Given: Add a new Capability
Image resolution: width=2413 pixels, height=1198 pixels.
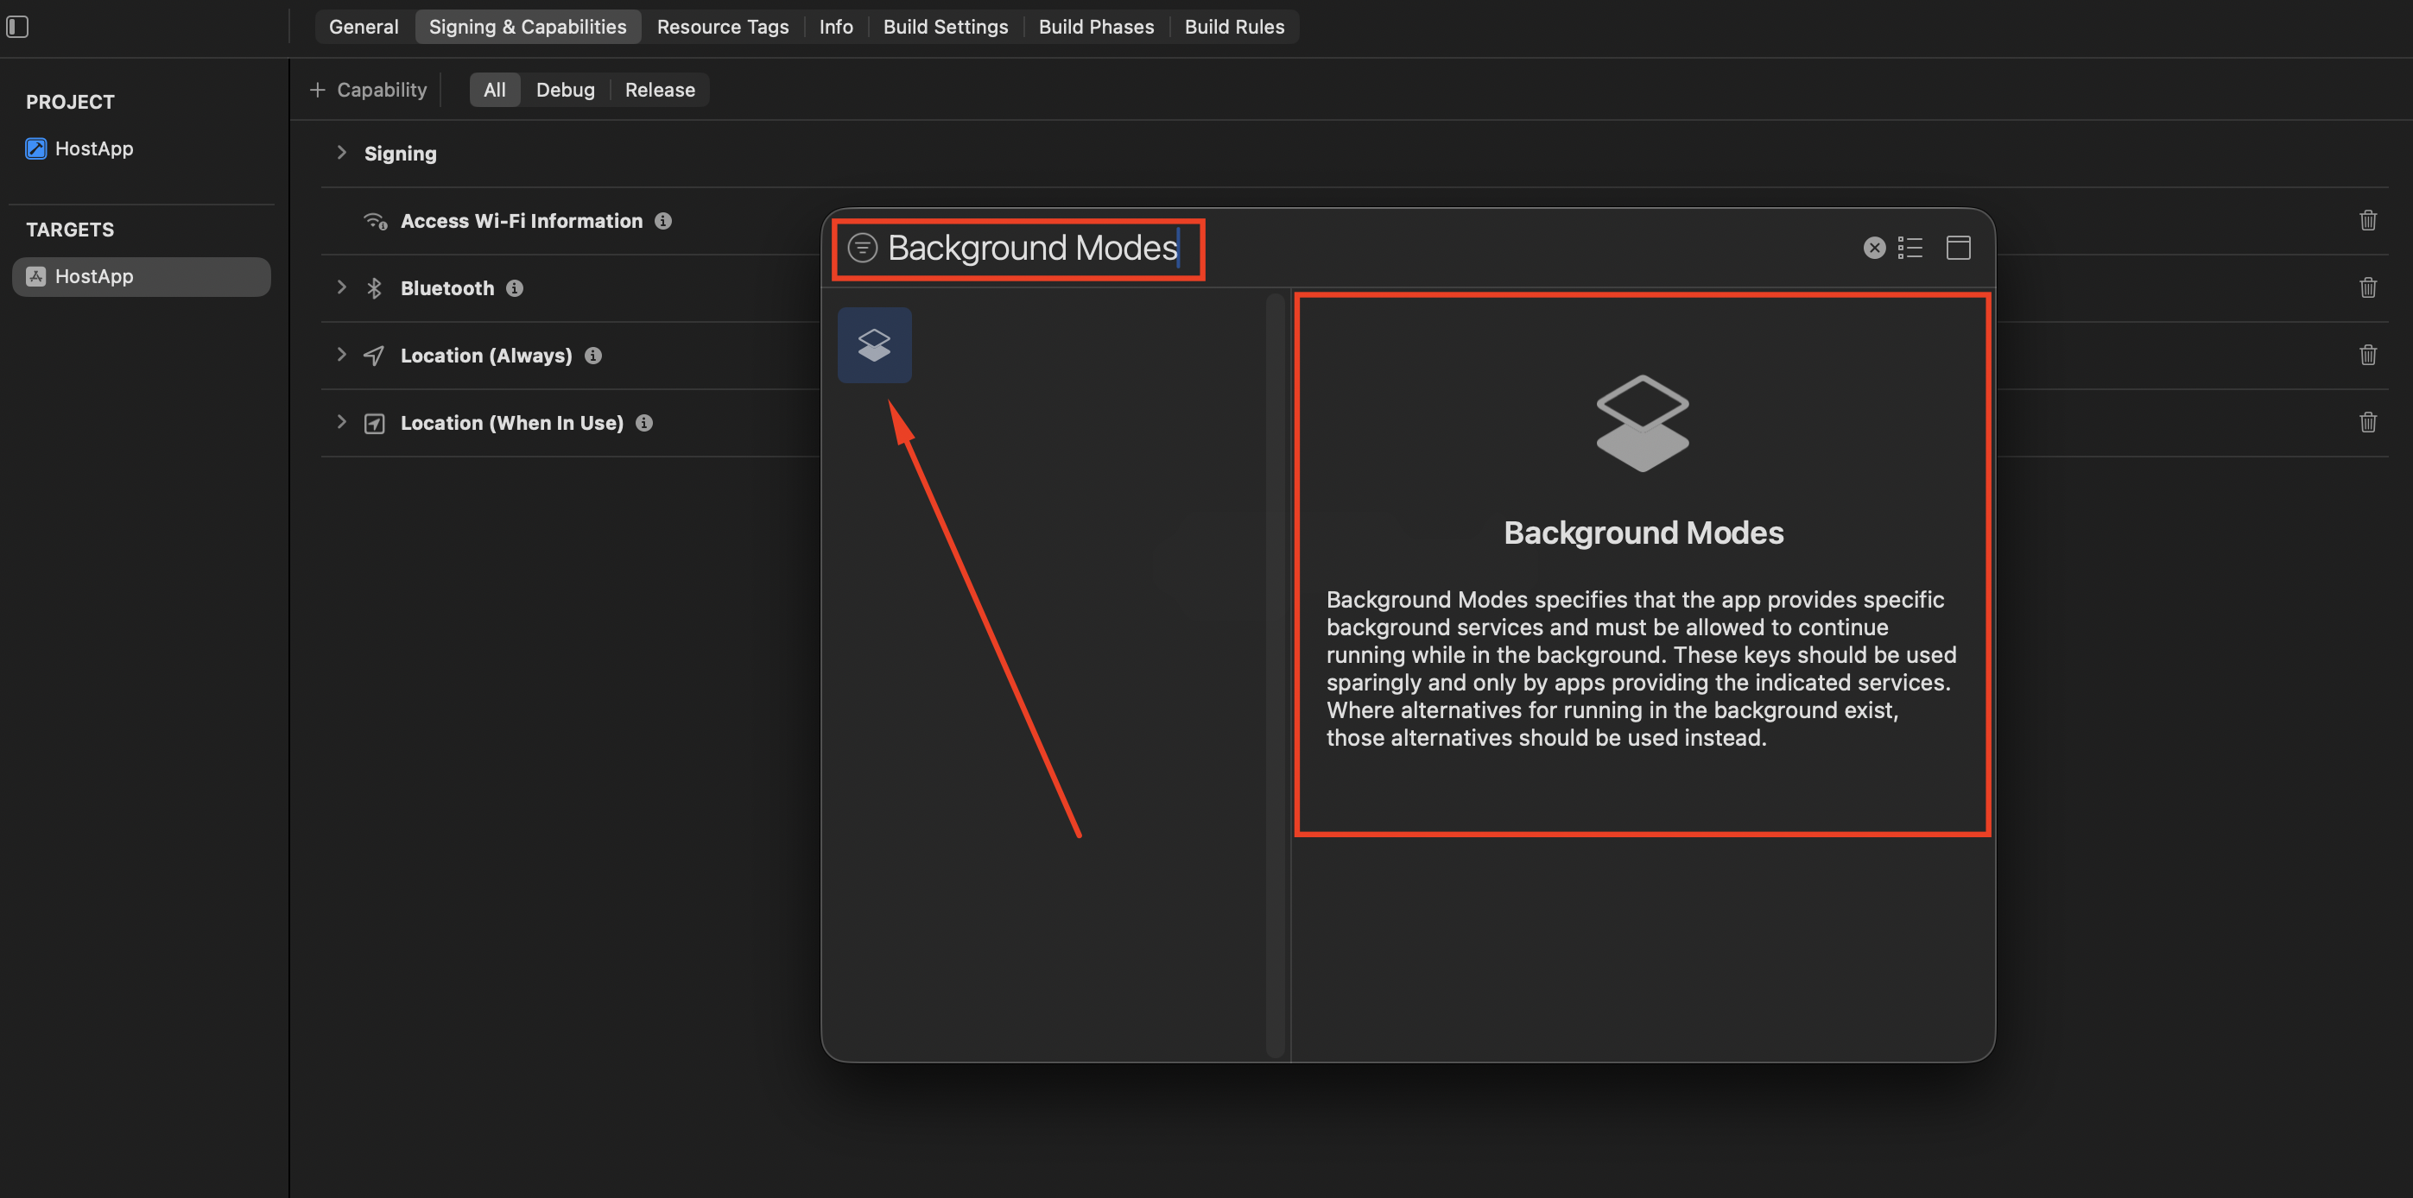Looking at the screenshot, I should click(x=368, y=90).
